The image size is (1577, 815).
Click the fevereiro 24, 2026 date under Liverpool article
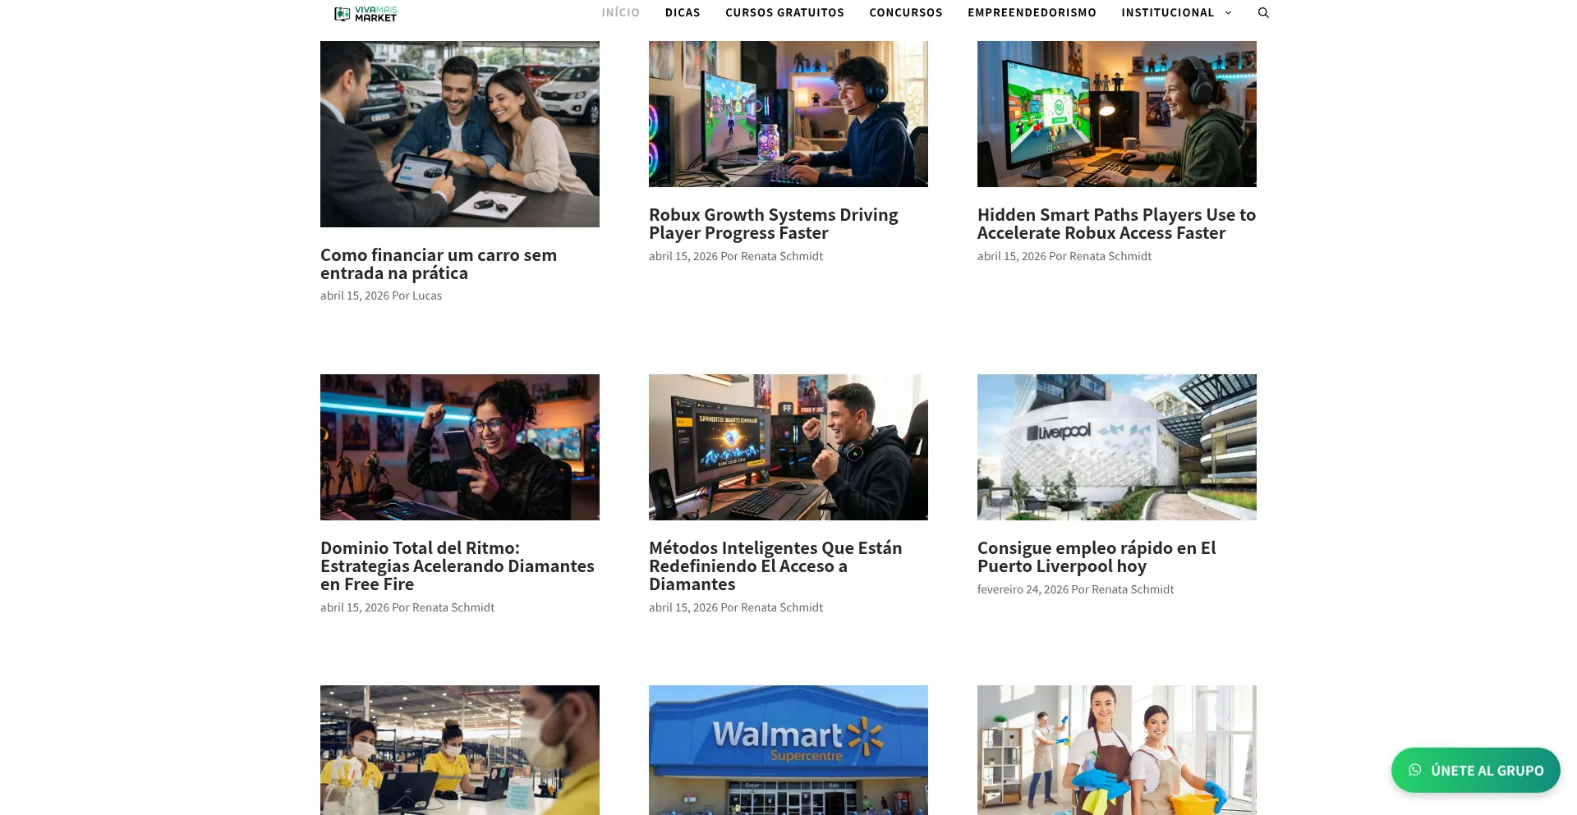(1023, 589)
